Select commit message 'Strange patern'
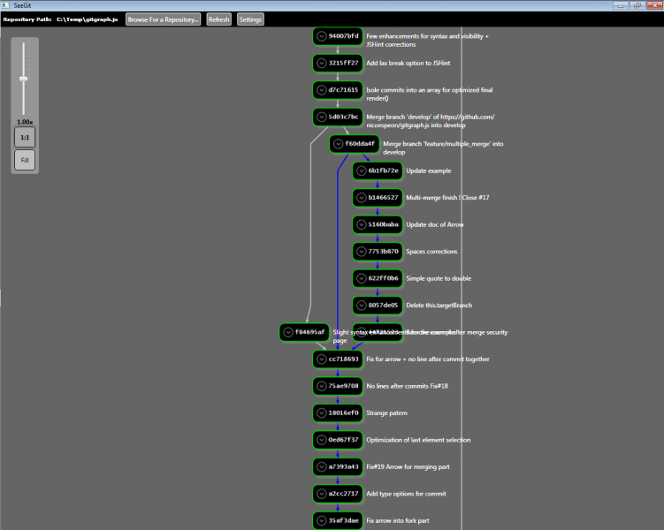The width and height of the screenshot is (664, 530). click(x=389, y=413)
